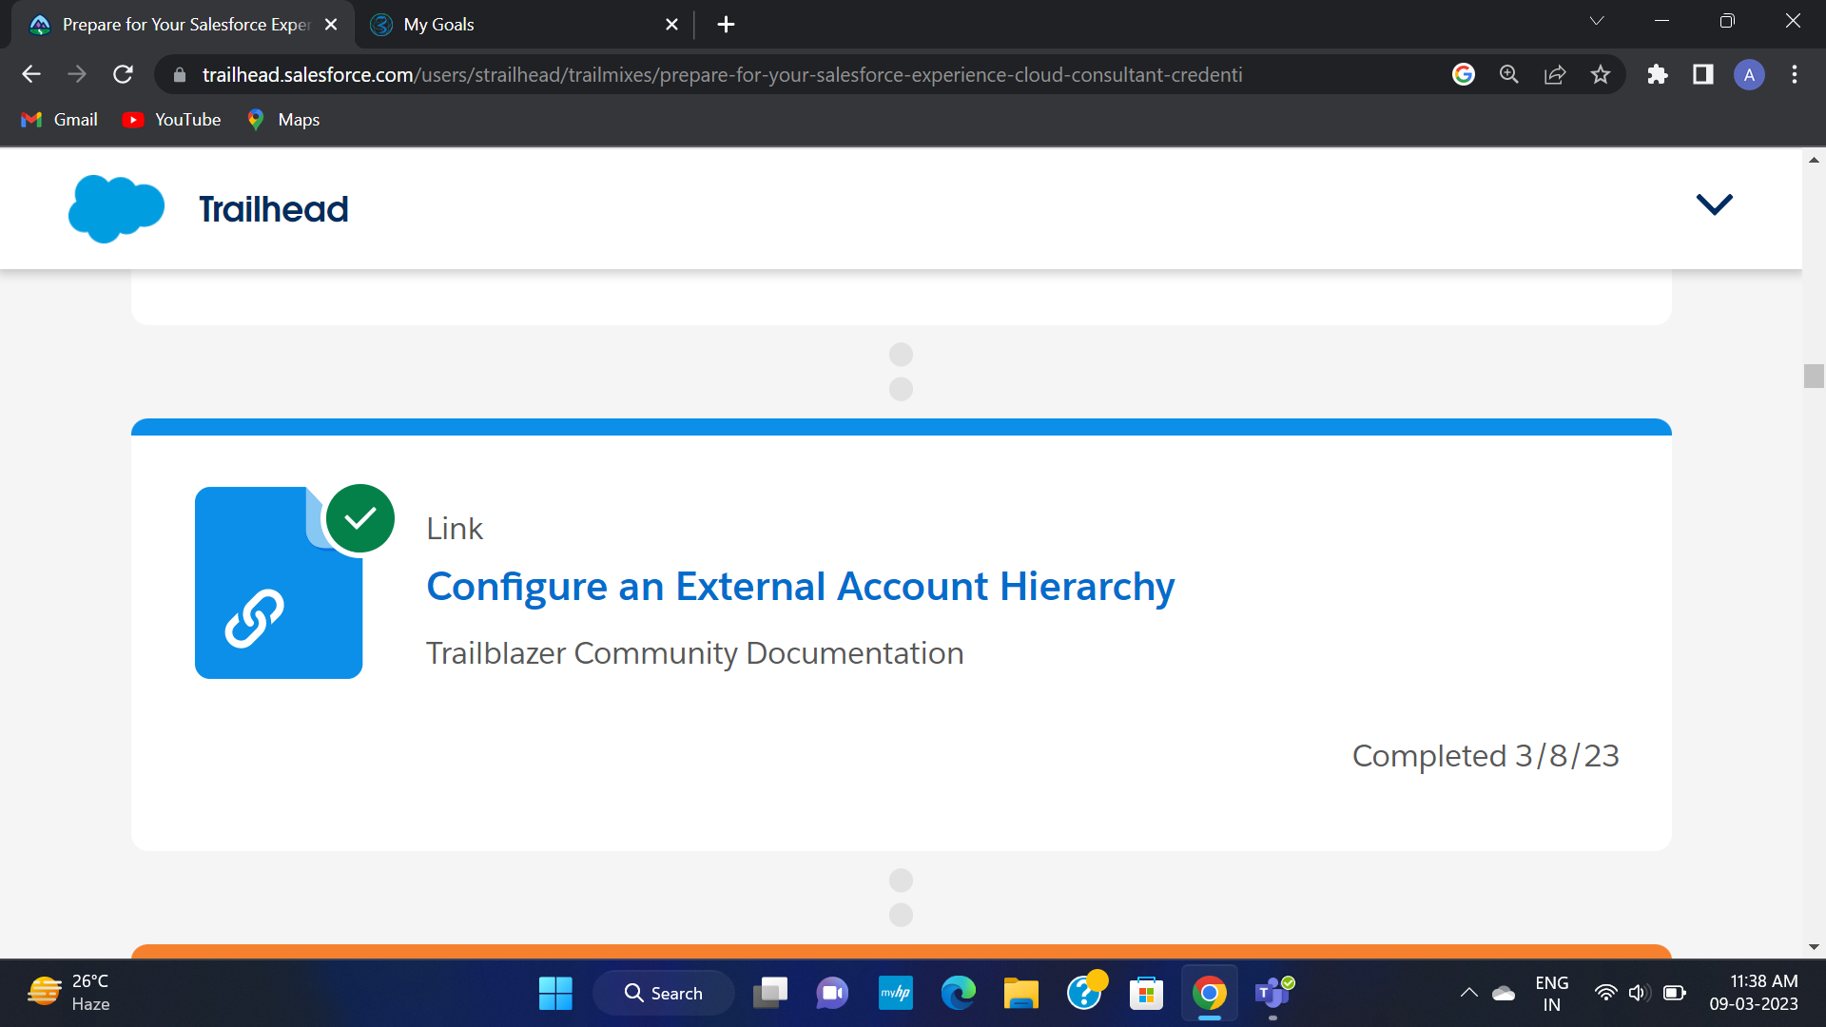Viewport: 1826px width, 1027px height.
Task: Open the Gmail bookmark
Action: coord(60,120)
